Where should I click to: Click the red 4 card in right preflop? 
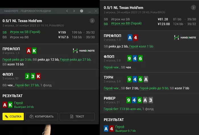coord(135,38)
